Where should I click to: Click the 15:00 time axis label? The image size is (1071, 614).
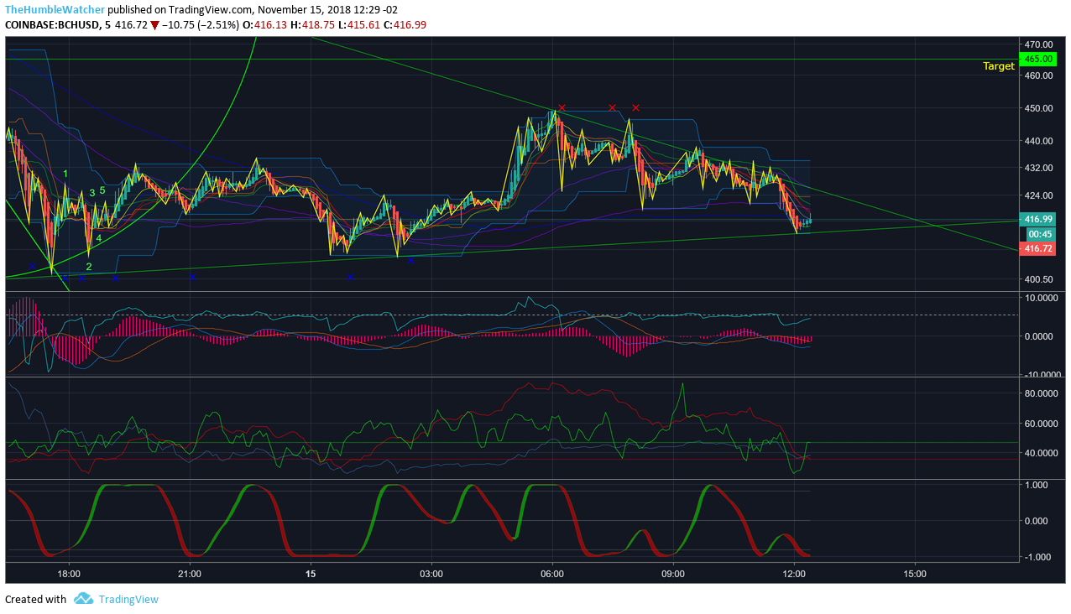pos(915,574)
